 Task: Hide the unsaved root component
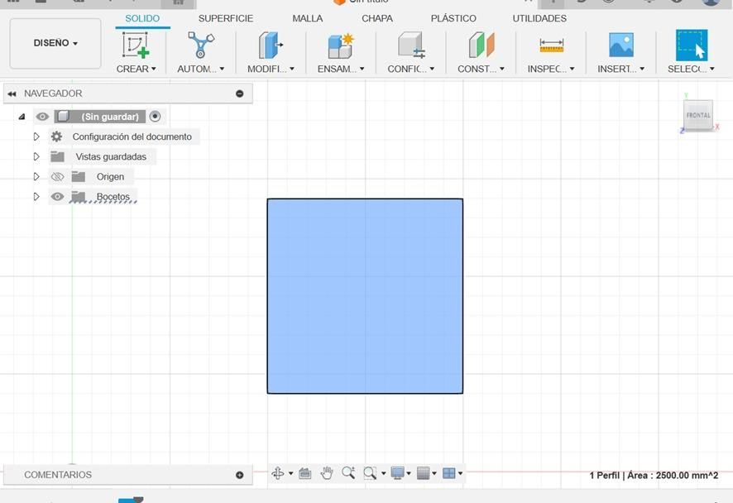42,117
